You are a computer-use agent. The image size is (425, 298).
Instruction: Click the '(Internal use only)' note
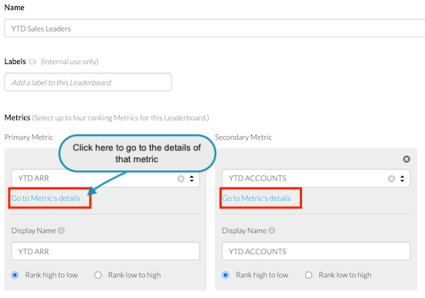tap(70, 62)
